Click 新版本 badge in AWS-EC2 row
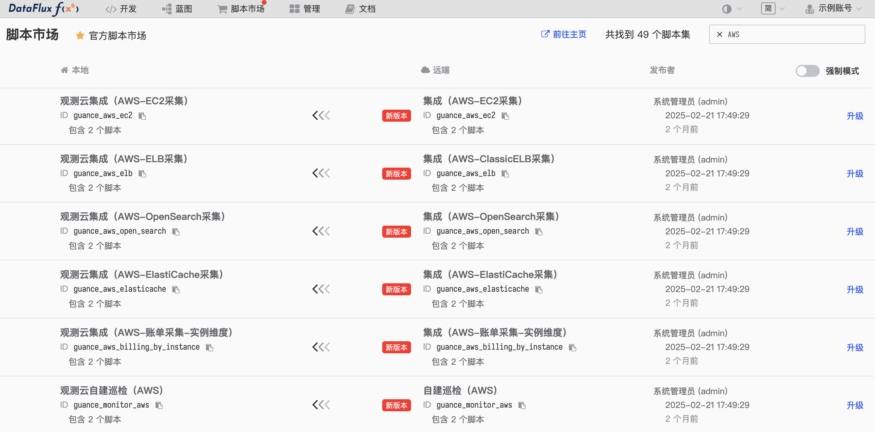875x432 pixels. coord(396,116)
